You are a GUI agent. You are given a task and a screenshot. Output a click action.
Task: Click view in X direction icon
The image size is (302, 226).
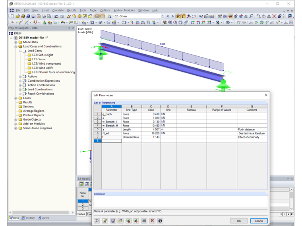[193, 23]
